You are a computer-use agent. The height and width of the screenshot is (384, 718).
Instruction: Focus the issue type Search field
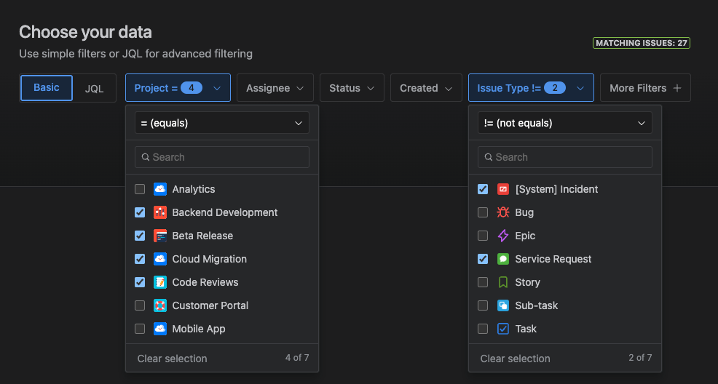(x=564, y=157)
